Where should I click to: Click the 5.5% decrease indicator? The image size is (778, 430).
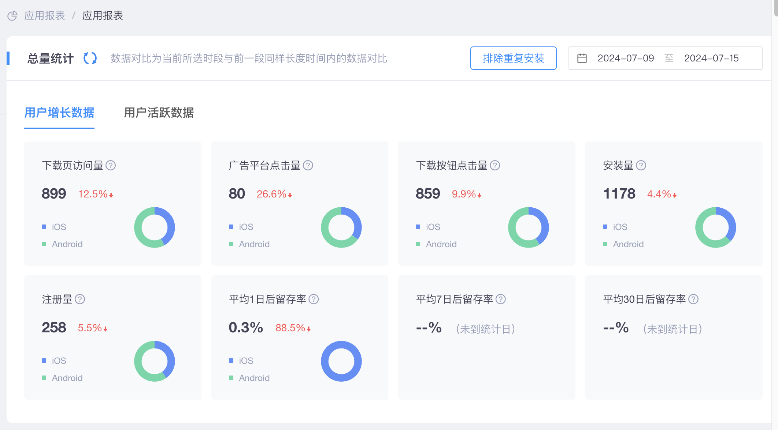93,328
